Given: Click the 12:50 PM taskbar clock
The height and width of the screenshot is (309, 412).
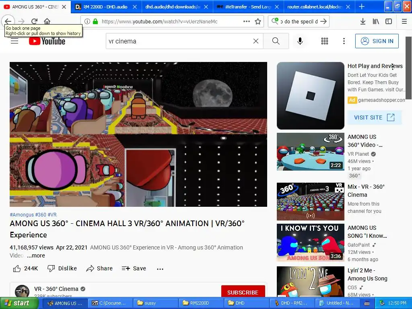Looking at the screenshot, I should 397,303.
